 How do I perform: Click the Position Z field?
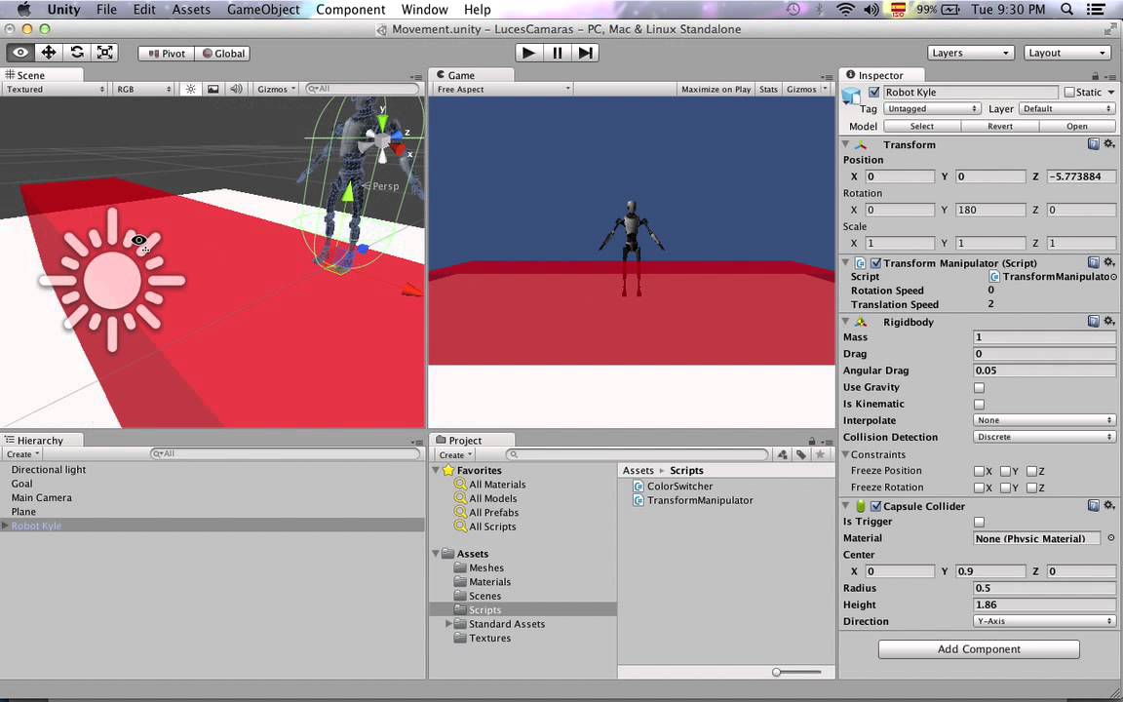[x=1081, y=176]
